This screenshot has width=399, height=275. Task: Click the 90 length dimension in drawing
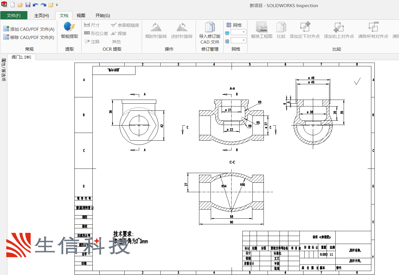[x=231, y=222]
